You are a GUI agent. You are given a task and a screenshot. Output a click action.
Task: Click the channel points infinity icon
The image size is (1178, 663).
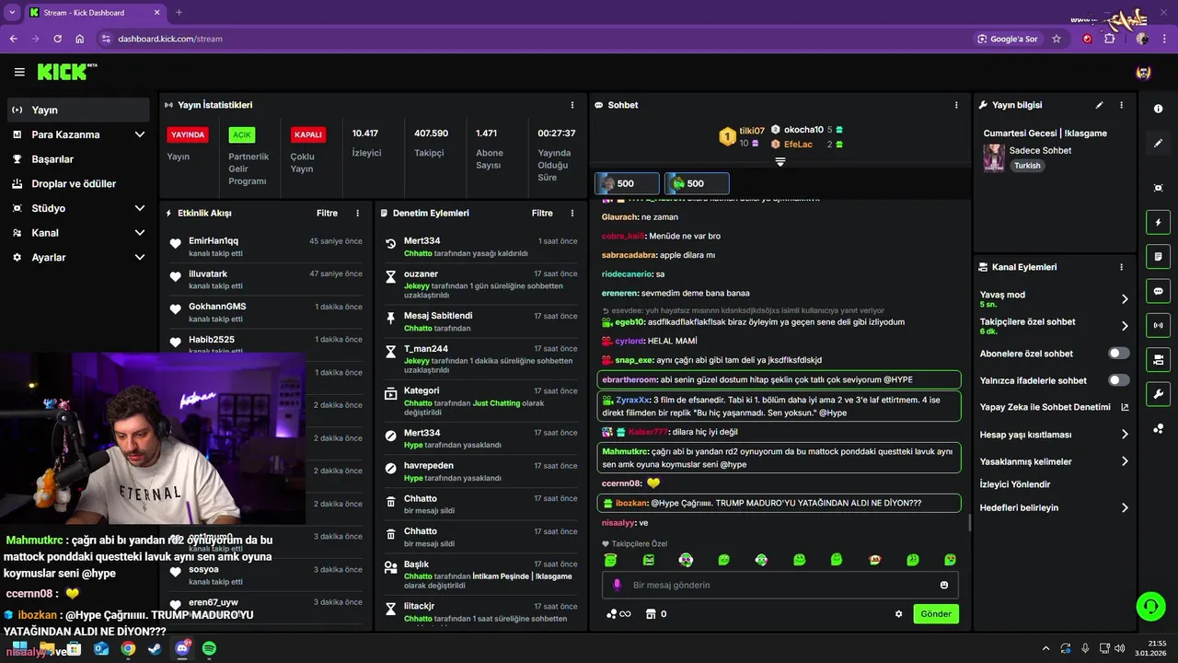pos(618,614)
